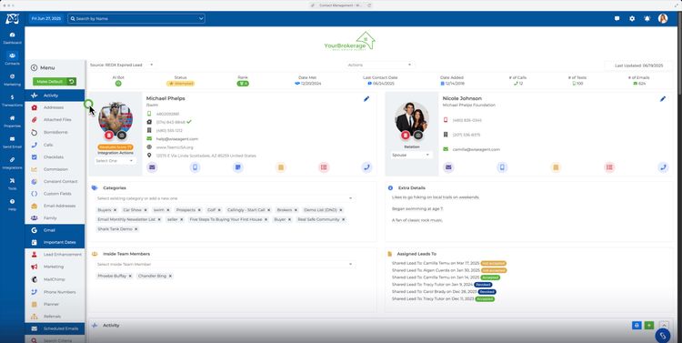The height and width of the screenshot is (343, 682).
Task: Select Activity in the side menu
Action: coord(55,96)
